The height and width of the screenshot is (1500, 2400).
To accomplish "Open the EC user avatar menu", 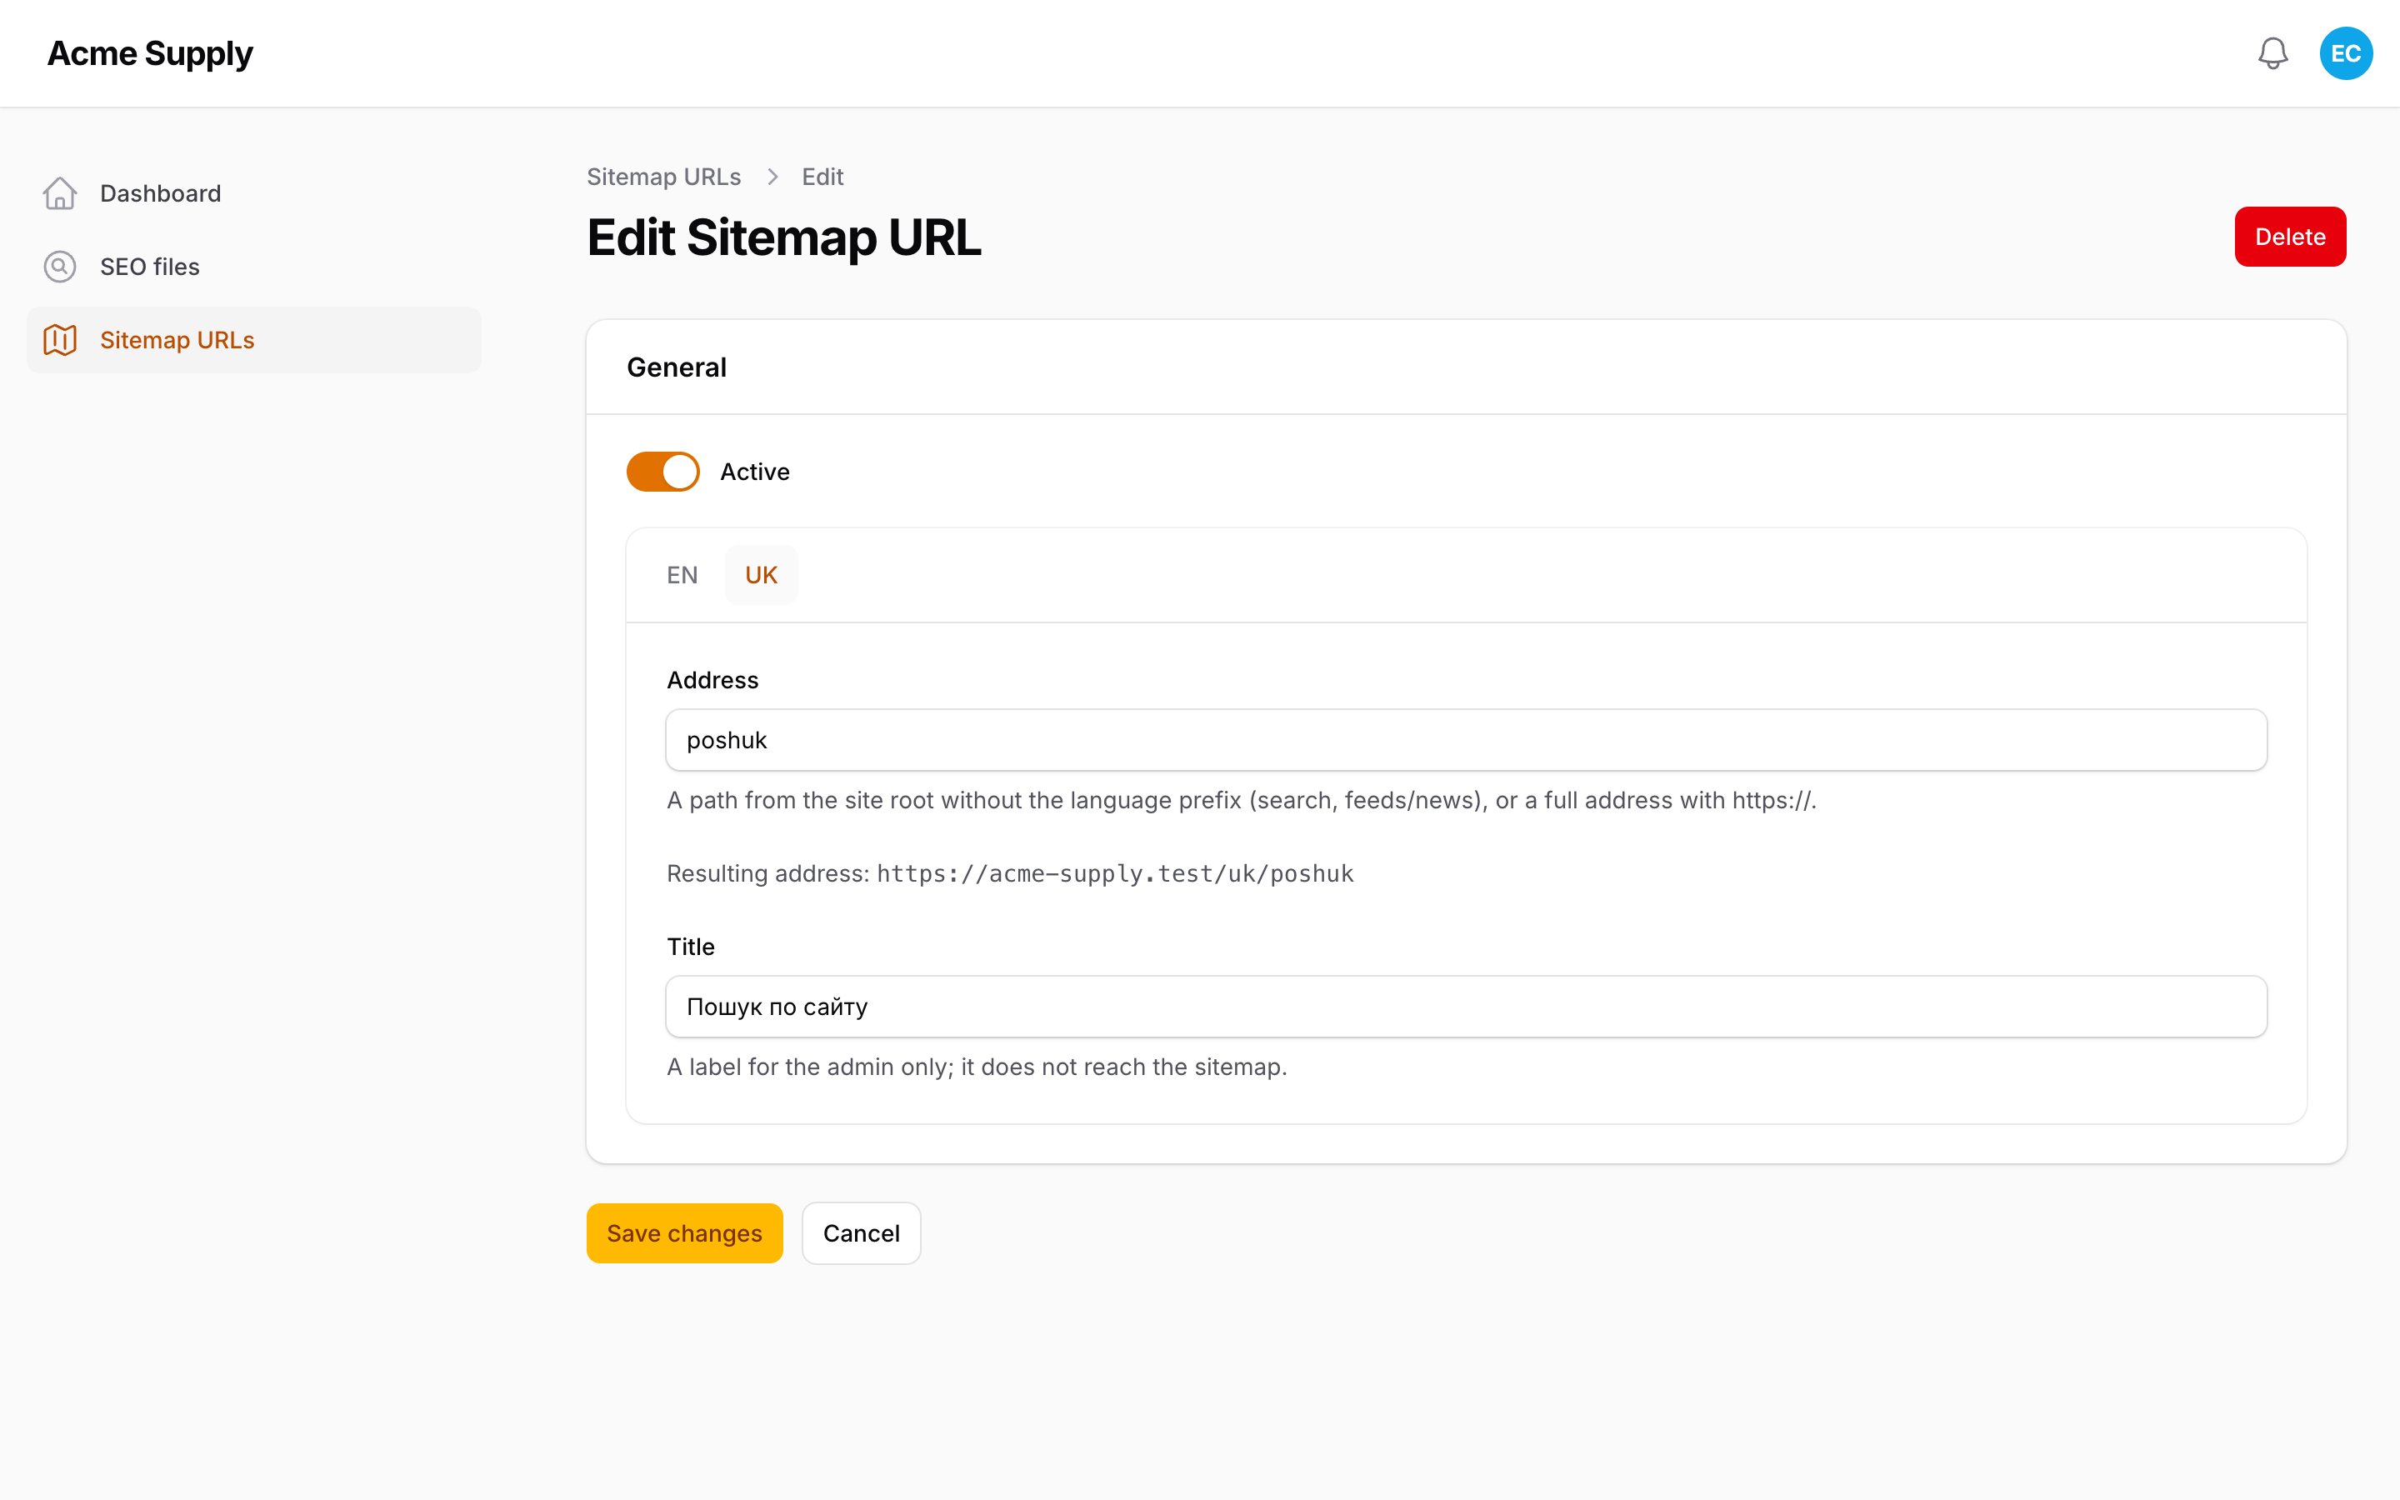I will pos(2346,53).
